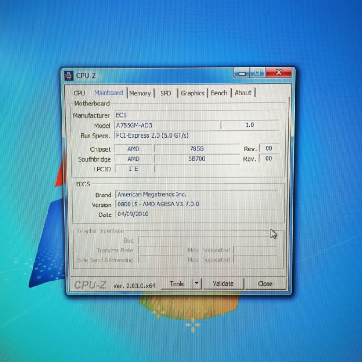Open the Bench tab
The image size is (362, 362).
(x=219, y=93)
